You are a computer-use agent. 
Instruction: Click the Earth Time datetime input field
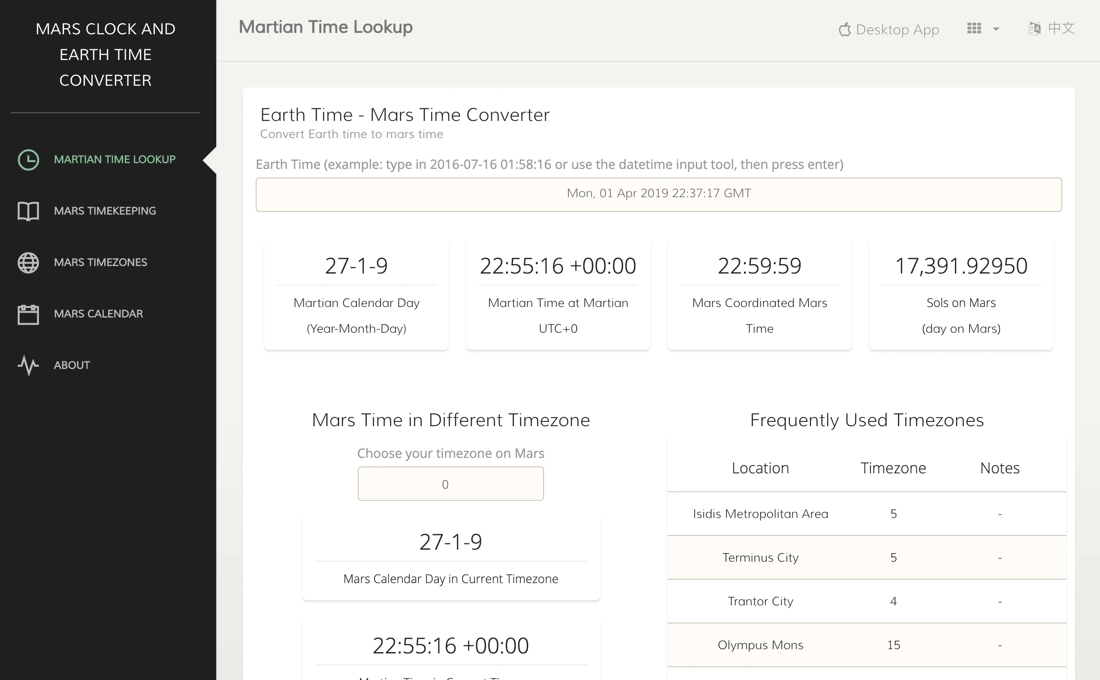pyautogui.click(x=659, y=194)
